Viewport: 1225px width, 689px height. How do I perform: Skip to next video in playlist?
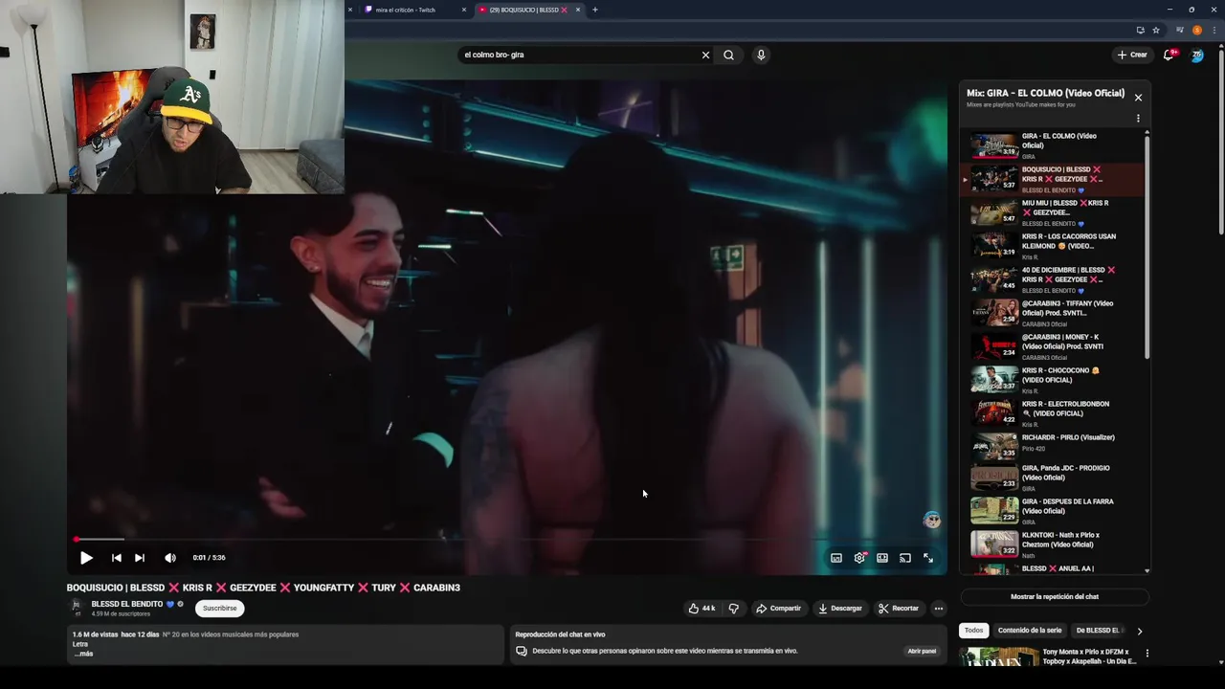pyautogui.click(x=140, y=558)
